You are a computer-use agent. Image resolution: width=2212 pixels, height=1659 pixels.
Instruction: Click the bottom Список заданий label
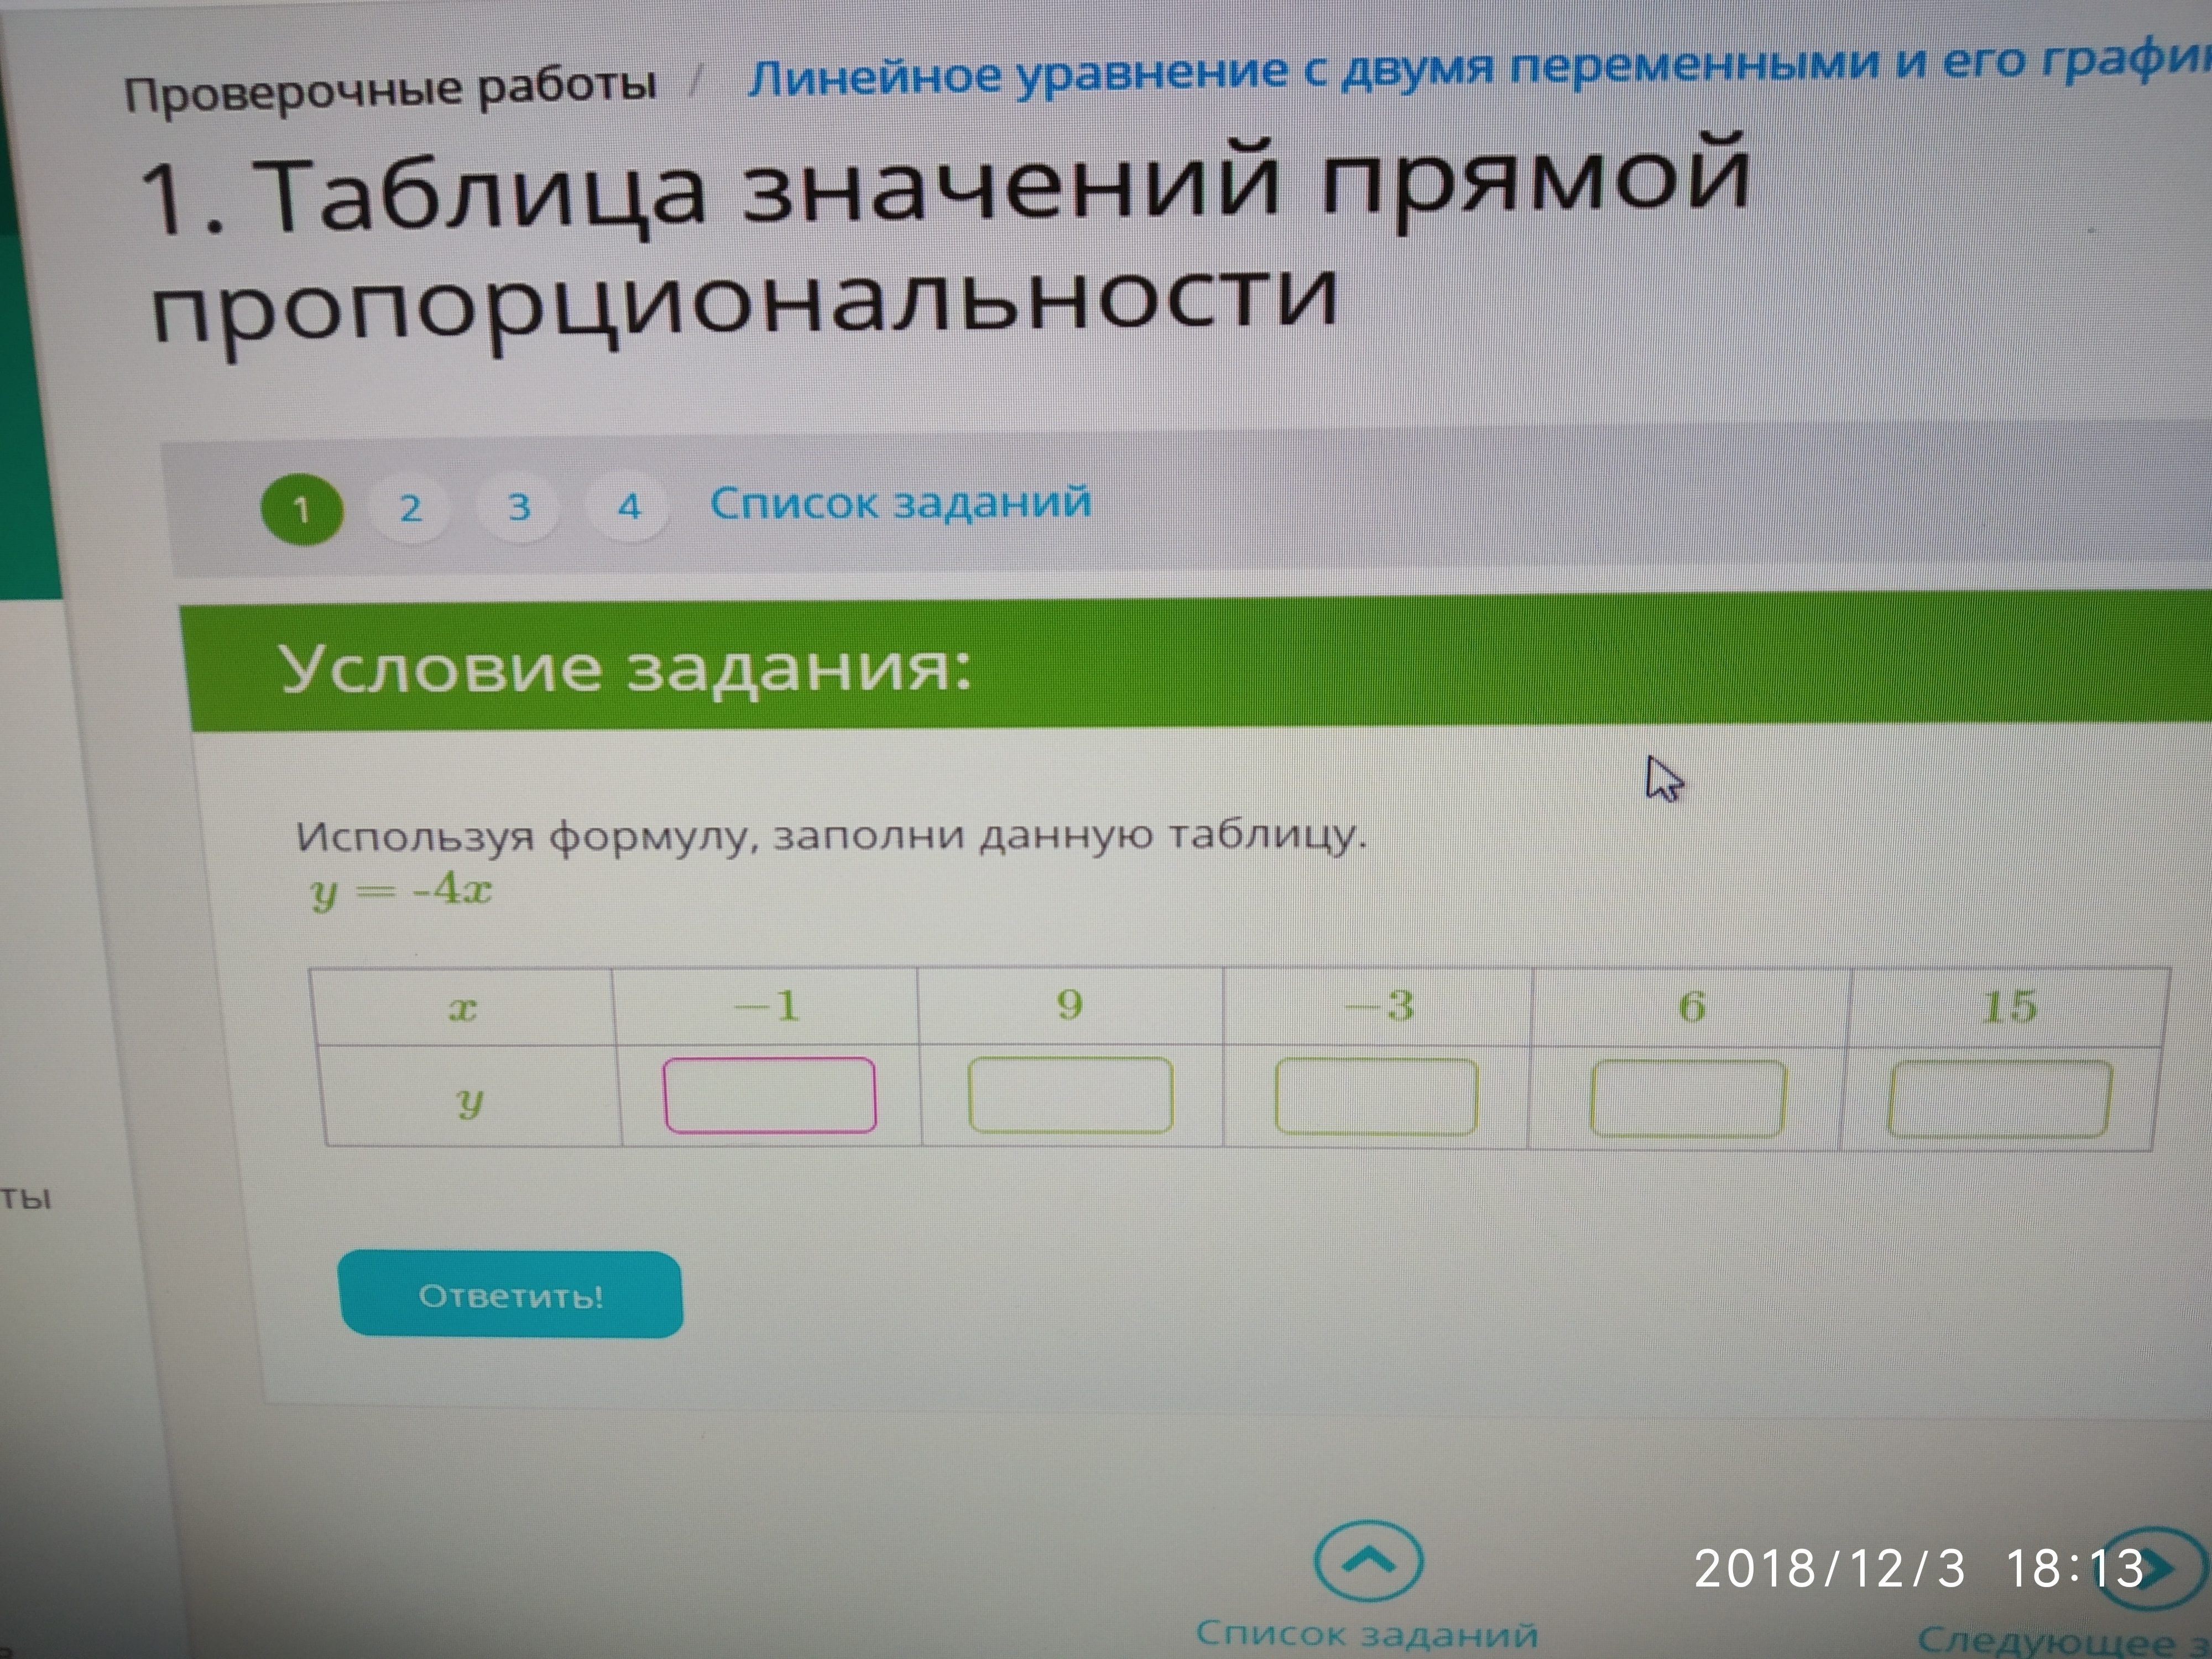click(1367, 1634)
